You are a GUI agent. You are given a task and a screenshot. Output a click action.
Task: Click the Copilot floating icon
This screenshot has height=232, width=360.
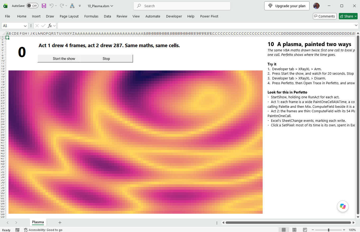point(343,206)
